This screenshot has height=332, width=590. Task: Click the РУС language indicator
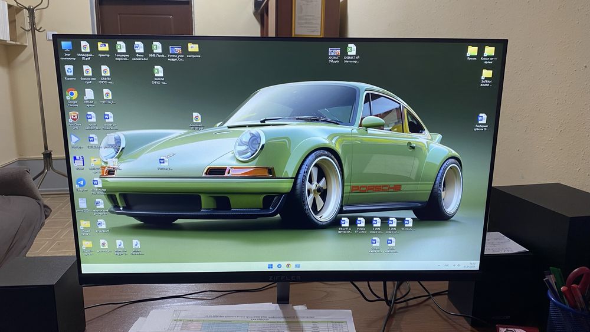[447, 265]
